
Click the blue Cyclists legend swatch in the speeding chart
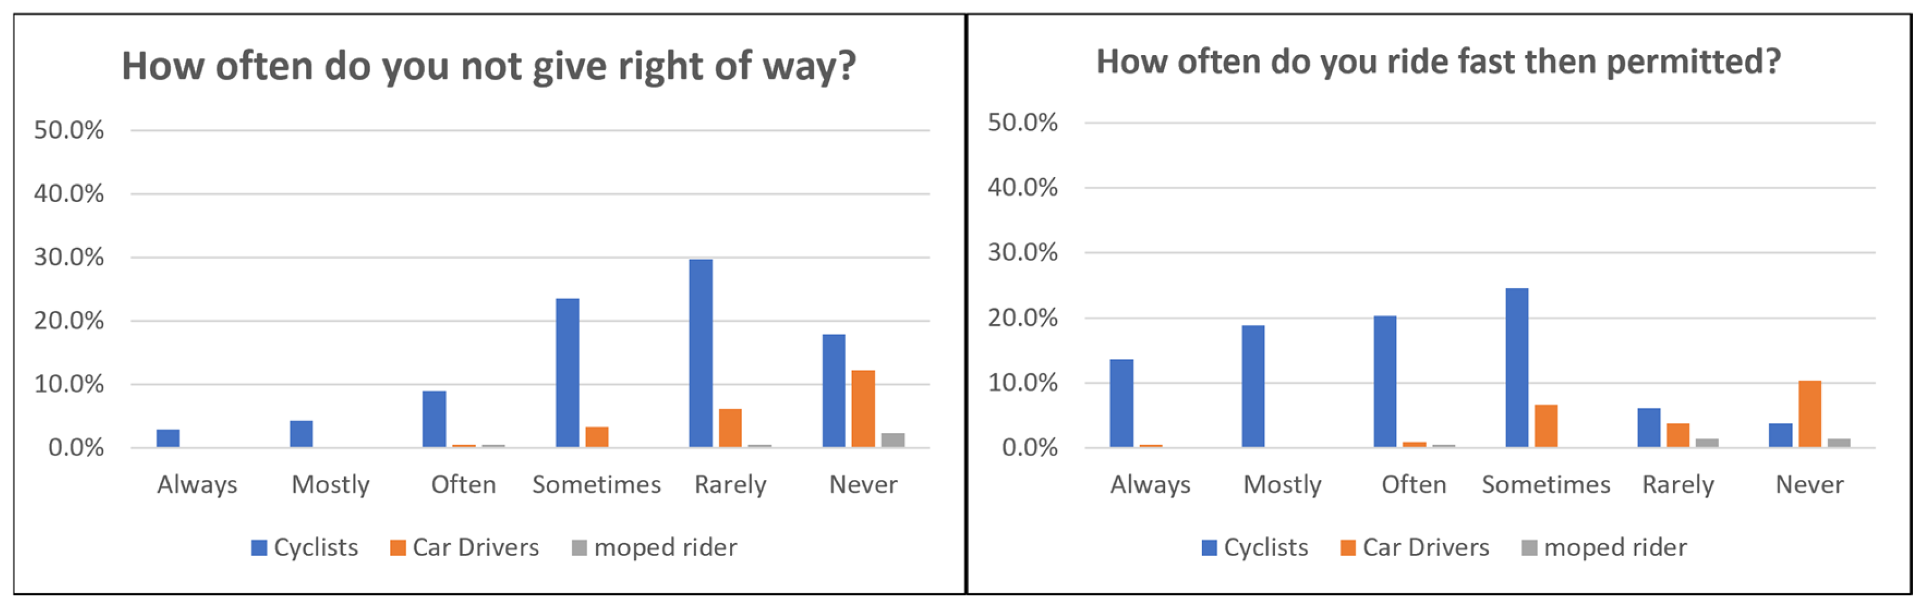[x=1208, y=548]
